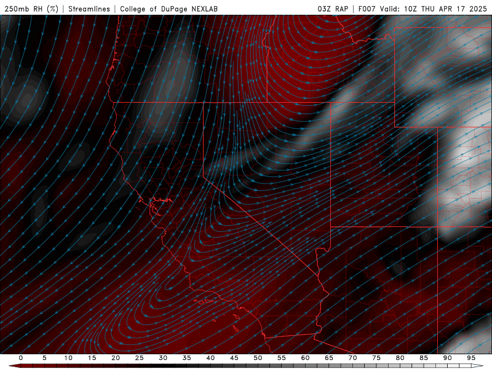Image resolution: width=492 pixels, height=369 pixels.
Task: Click the 95 value on the color scale
Action: click(471, 358)
